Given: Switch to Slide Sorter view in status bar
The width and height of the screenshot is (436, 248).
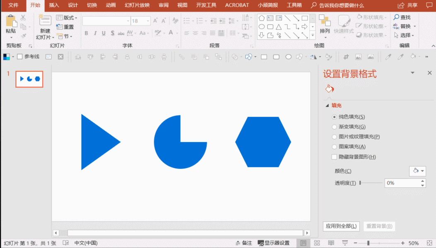Looking at the screenshot, I should [x=317, y=243].
